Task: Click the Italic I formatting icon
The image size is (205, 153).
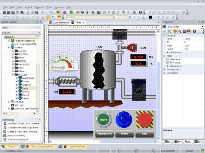Action: [x=134, y=17]
